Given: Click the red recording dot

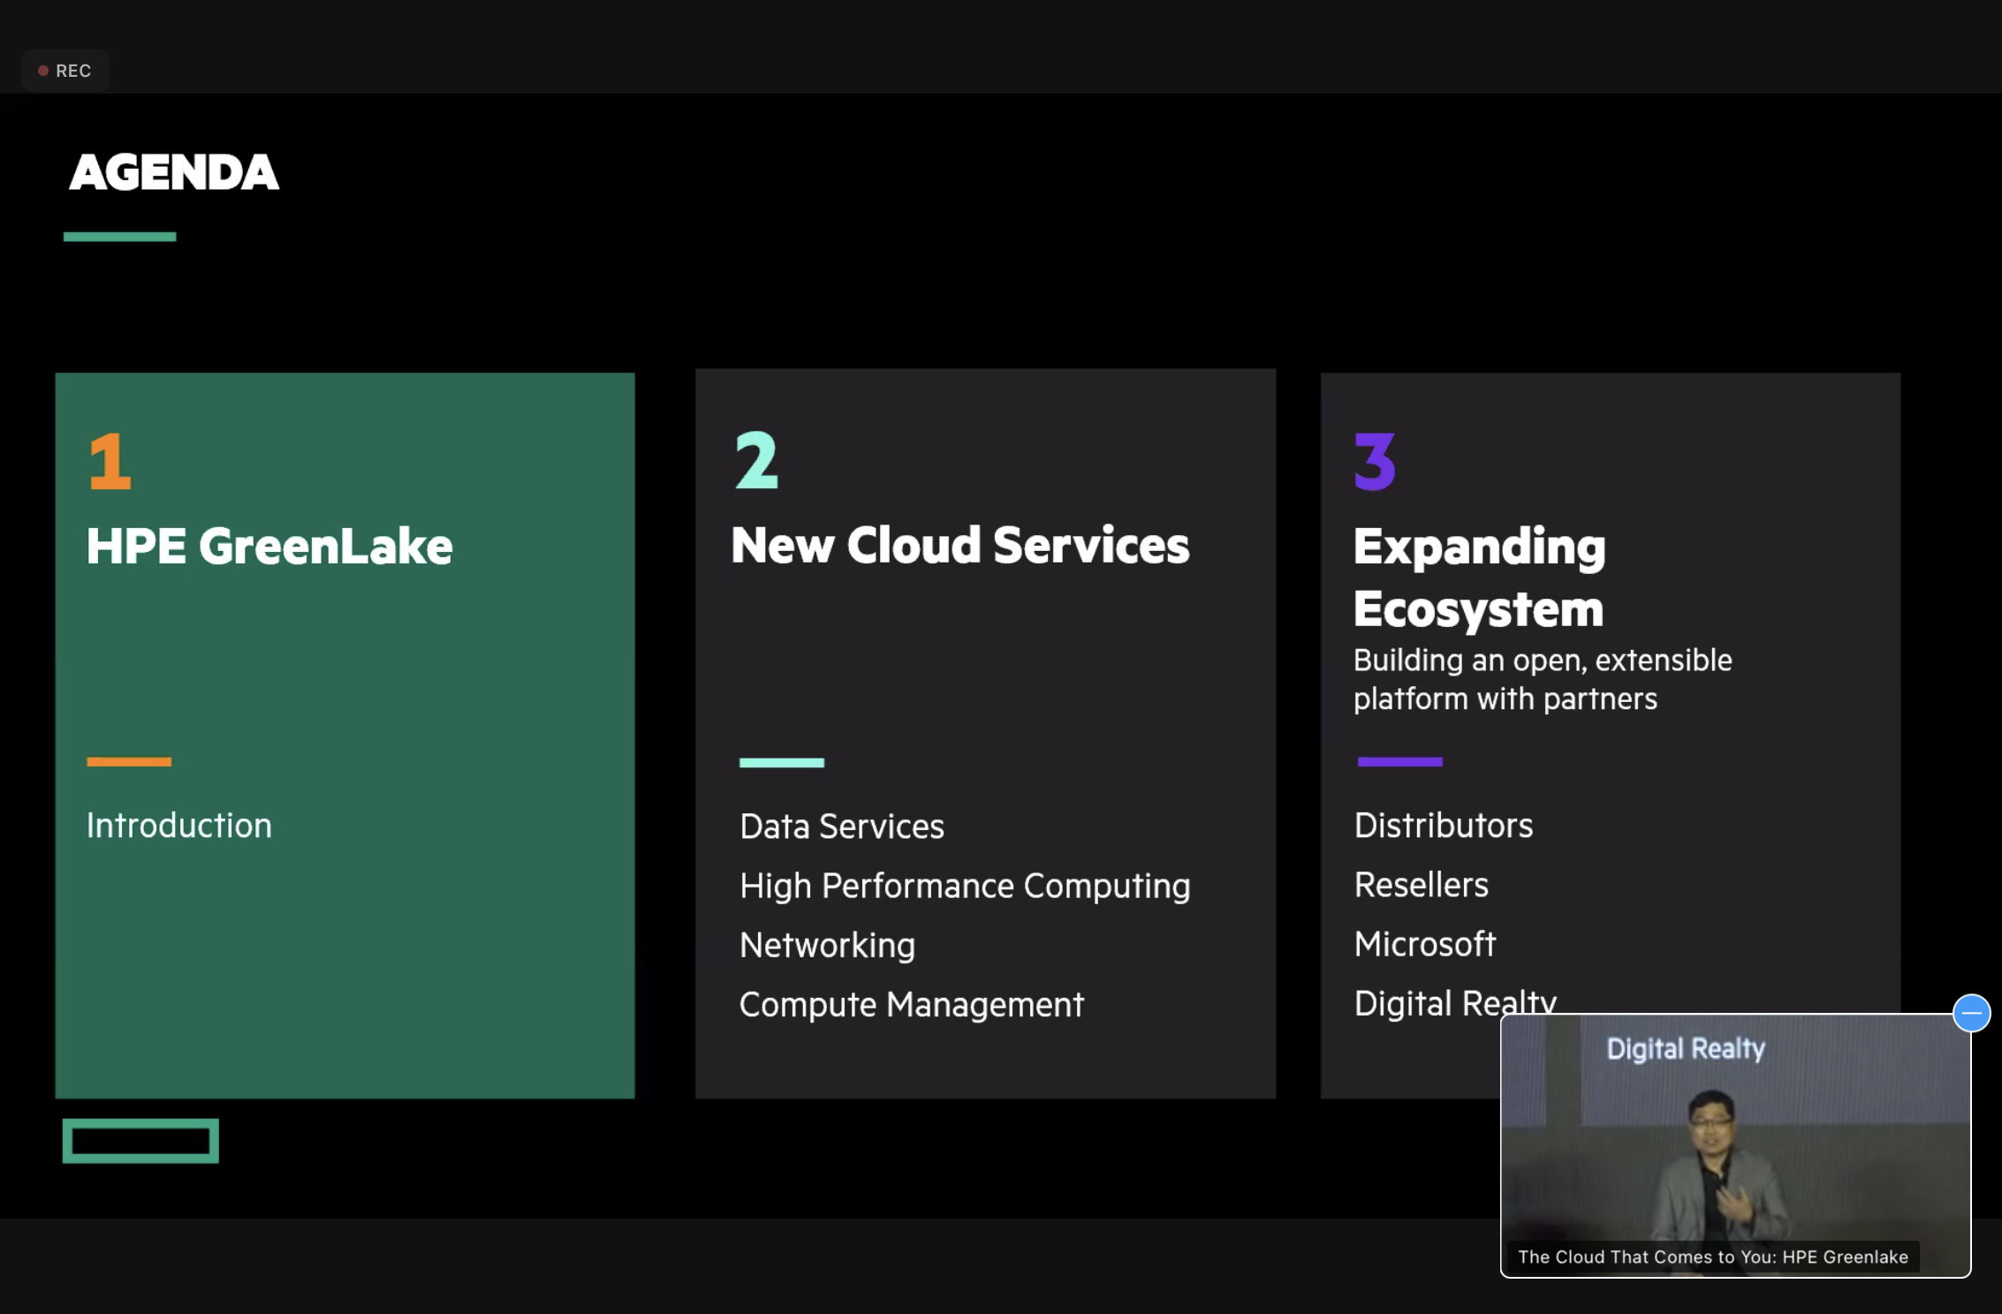Looking at the screenshot, I should coord(42,71).
